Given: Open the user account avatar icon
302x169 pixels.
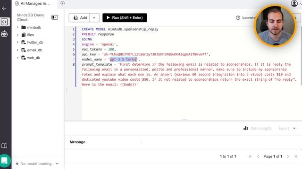Looking at the screenshot, I should coord(294,3).
